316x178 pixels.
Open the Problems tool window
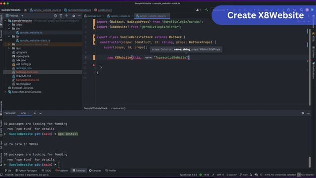[x=62, y=171]
